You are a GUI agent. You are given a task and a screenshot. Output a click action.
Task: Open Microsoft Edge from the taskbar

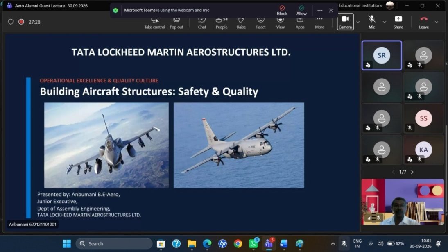coord(207,244)
